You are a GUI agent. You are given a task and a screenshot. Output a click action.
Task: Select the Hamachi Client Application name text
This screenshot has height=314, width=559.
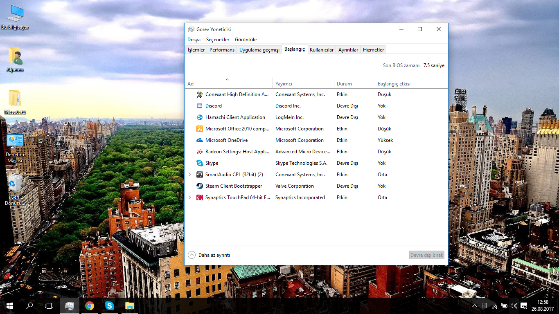pyautogui.click(x=235, y=117)
